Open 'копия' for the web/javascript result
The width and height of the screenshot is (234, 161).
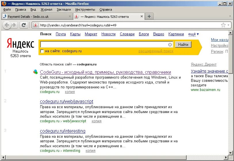coord(96,121)
